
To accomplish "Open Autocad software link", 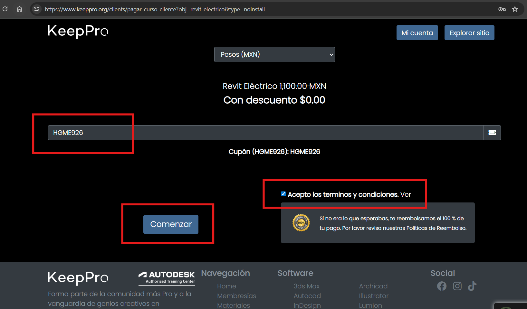I will (307, 296).
